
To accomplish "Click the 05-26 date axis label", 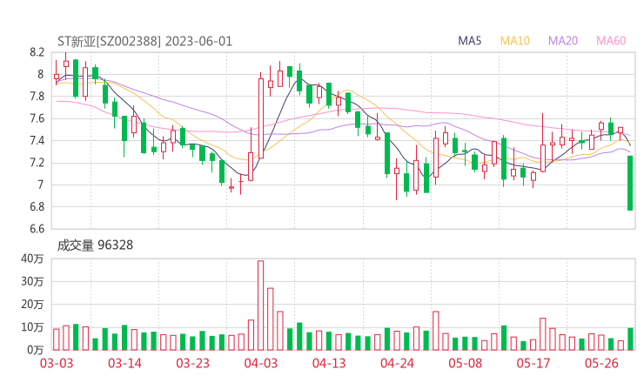I will [x=601, y=363].
